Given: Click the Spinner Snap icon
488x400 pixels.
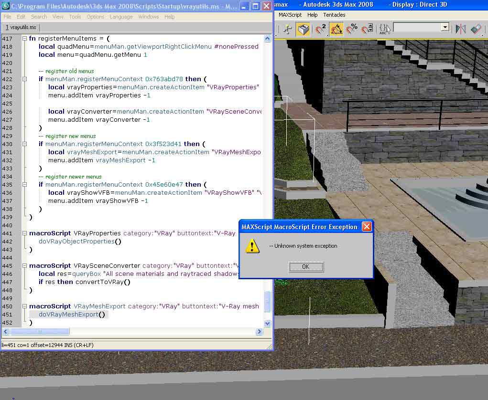Looking at the screenshot, I should 367,29.
